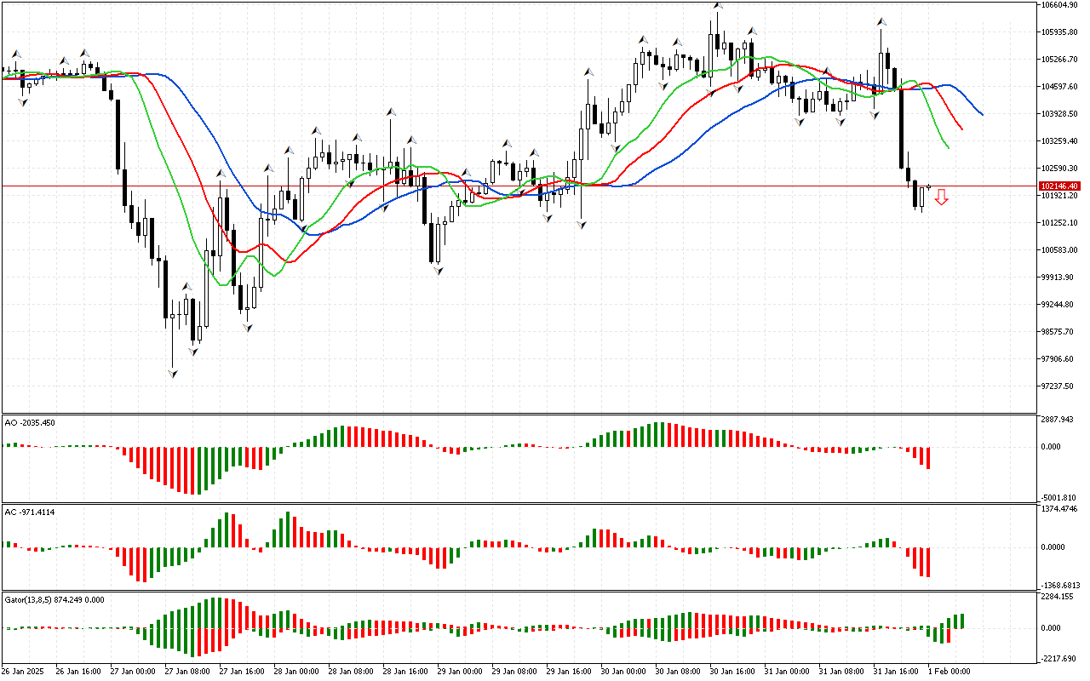Click the 27 Jan 08:00 time label
This screenshot has width=1090, height=681.
click(x=186, y=672)
